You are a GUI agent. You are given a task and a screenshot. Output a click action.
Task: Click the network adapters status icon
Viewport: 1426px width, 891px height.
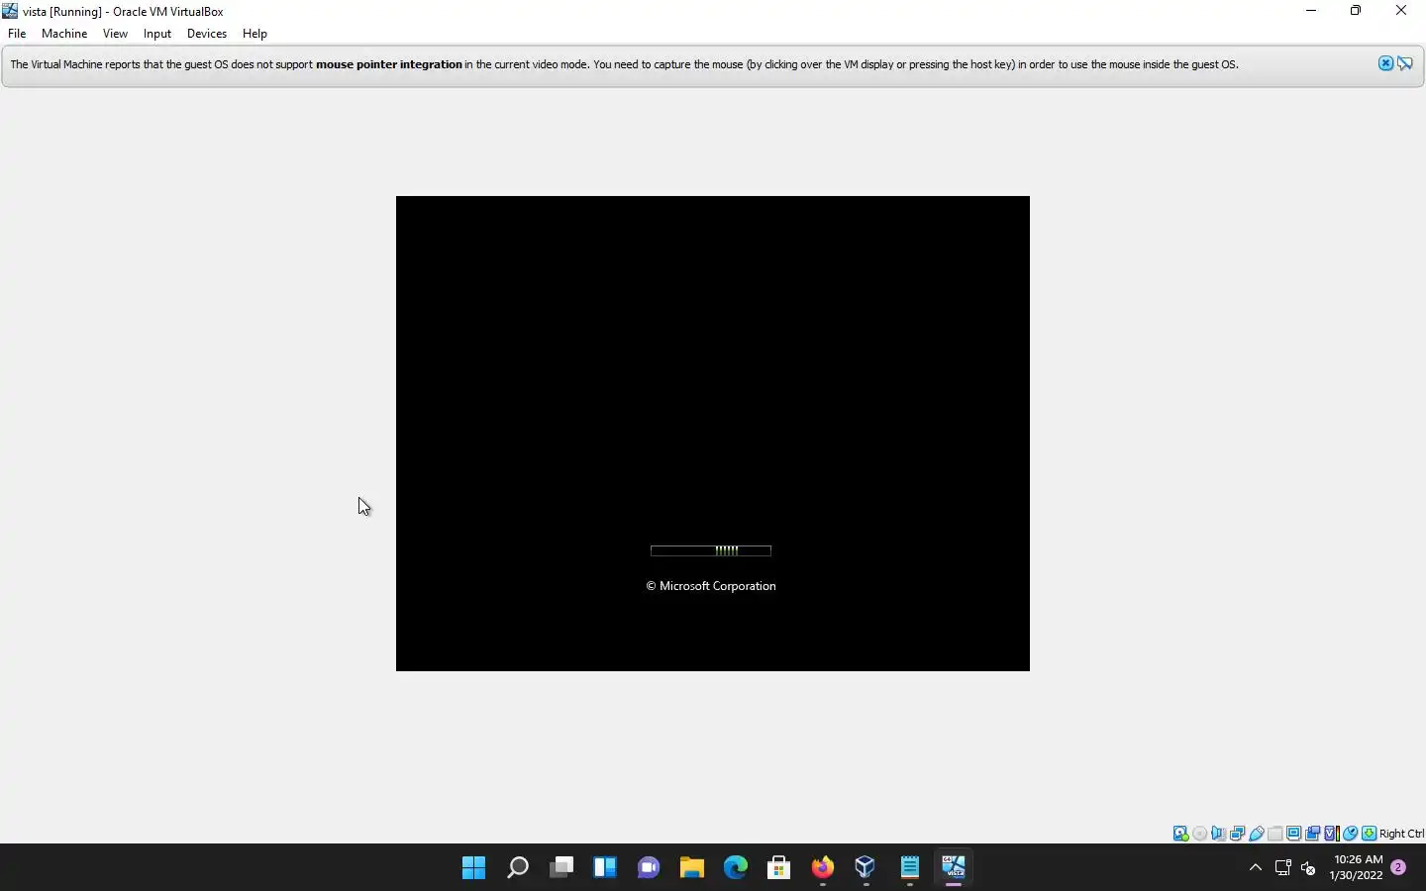(x=1238, y=834)
